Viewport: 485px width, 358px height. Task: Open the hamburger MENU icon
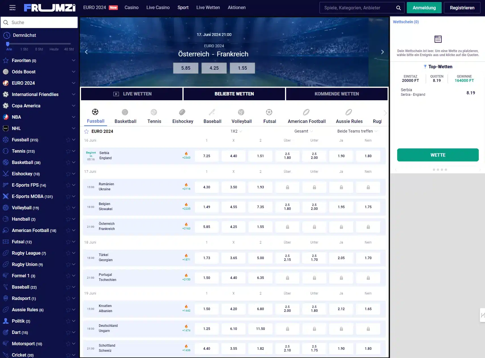point(12,8)
